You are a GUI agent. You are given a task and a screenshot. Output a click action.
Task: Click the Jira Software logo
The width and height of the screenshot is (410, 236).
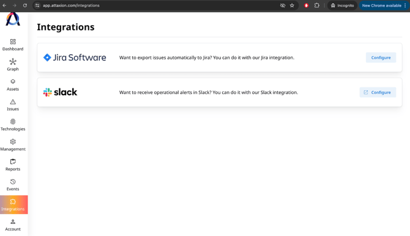pyautogui.click(x=75, y=57)
